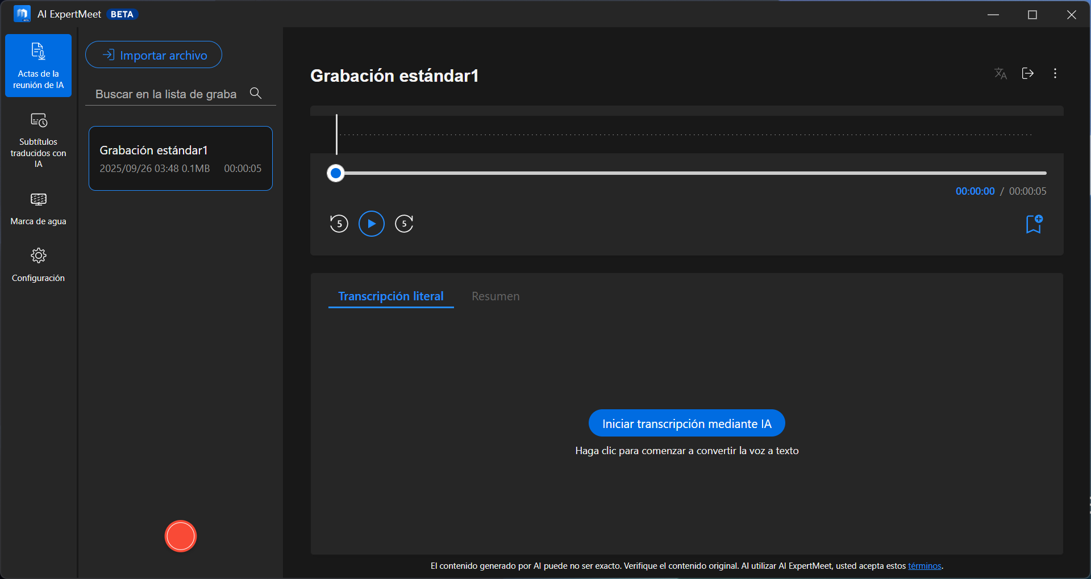Click the translate language icon

coord(1000,74)
